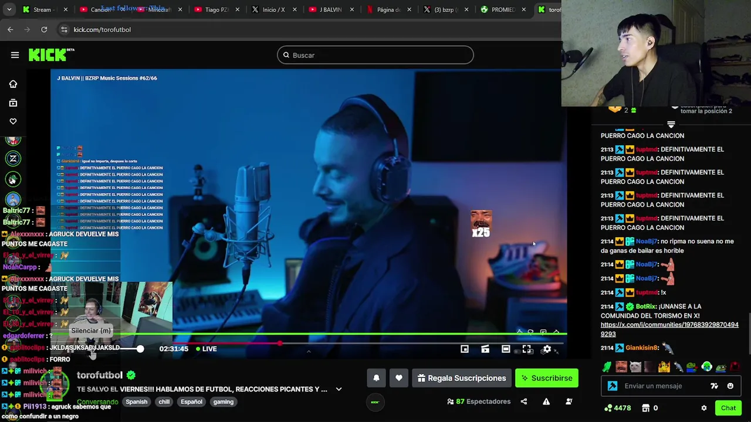Image resolution: width=751 pixels, height=422 pixels.
Task: Open the torofutbol channel name
Action: [x=99, y=375]
